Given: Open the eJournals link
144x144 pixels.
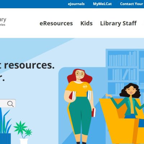Looking at the screenshot, I should [76, 4].
